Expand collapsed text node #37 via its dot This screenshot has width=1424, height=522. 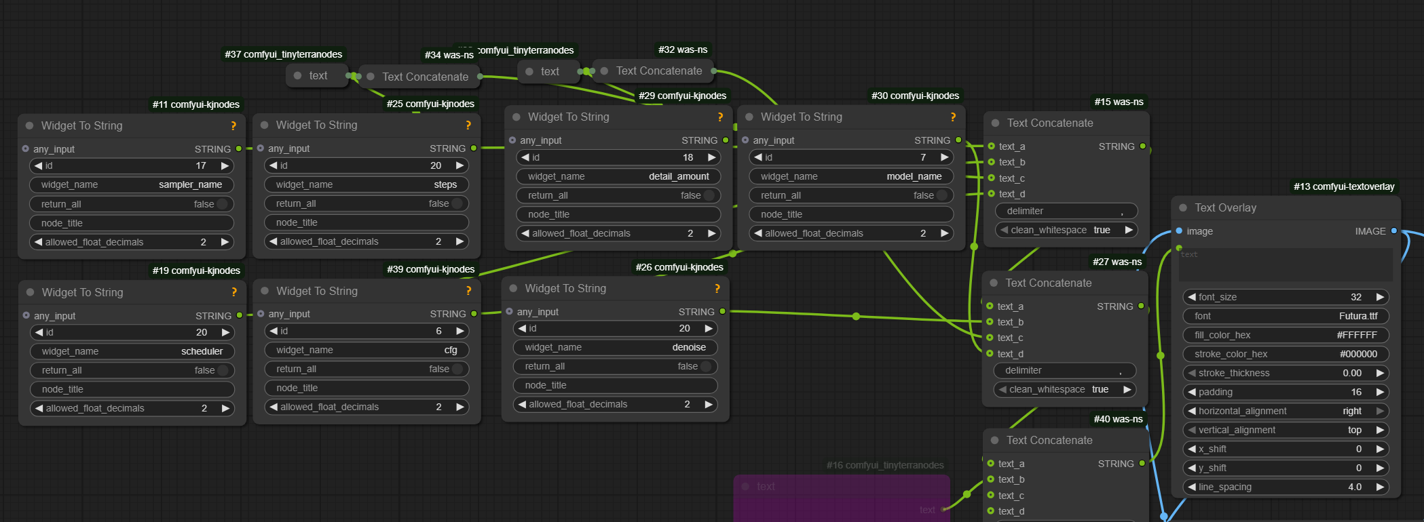point(297,76)
